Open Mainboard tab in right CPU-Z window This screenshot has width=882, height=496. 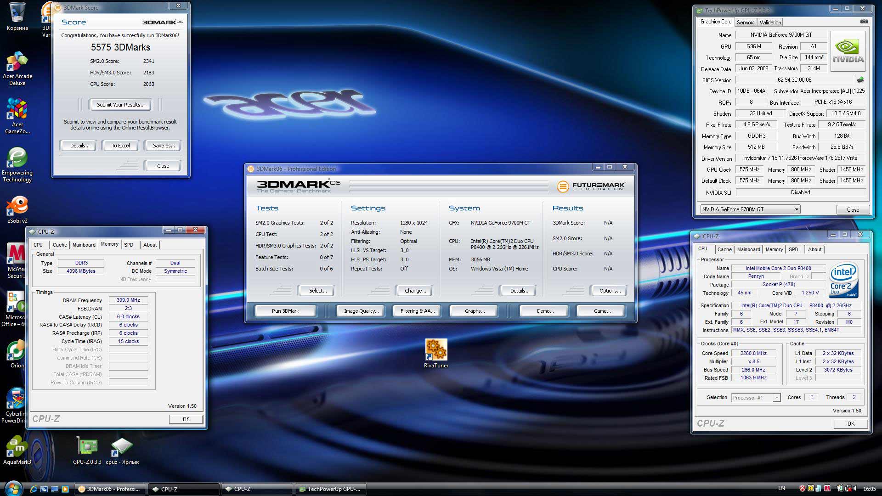pyautogui.click(x=748, y=249)
